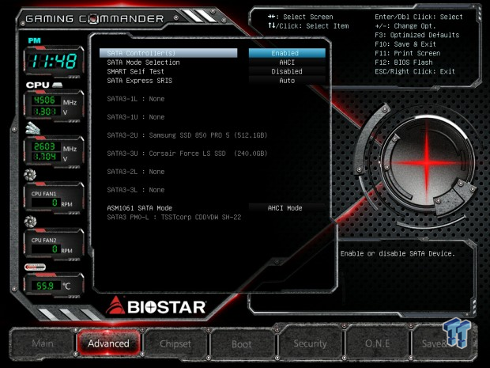The width and height of the screenshot is (490, 368).
Task: Open the AHCI value for SATA Mode
Action: 287,63
